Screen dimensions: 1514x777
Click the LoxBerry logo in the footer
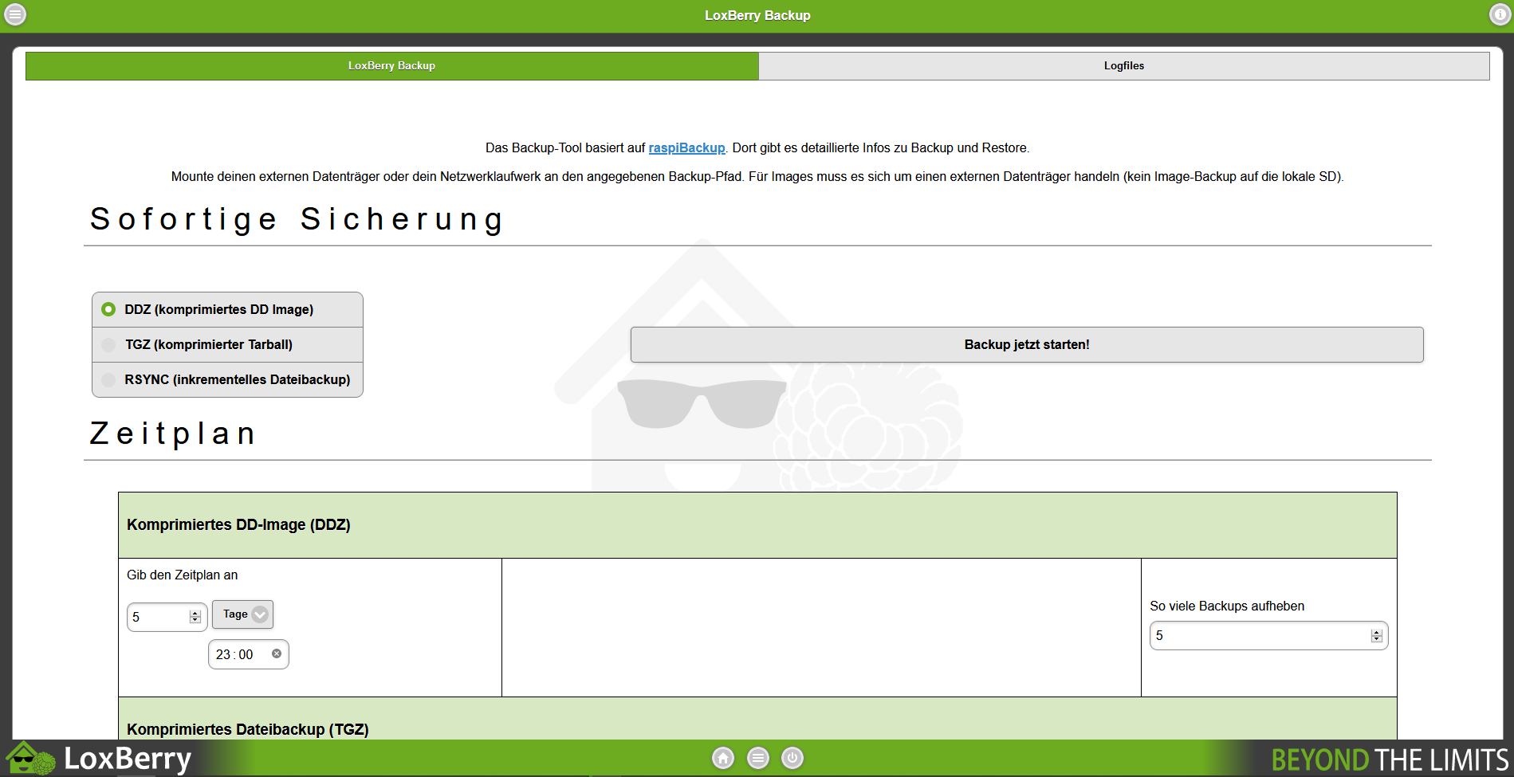pyautogui.click(x=99, y=758)
